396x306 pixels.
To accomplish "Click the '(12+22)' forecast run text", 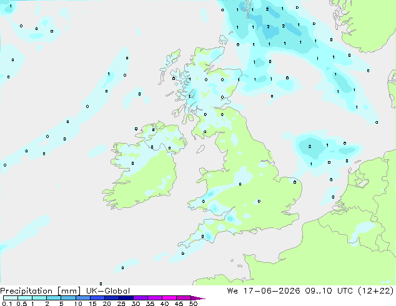I will click(x=376, y=291).
